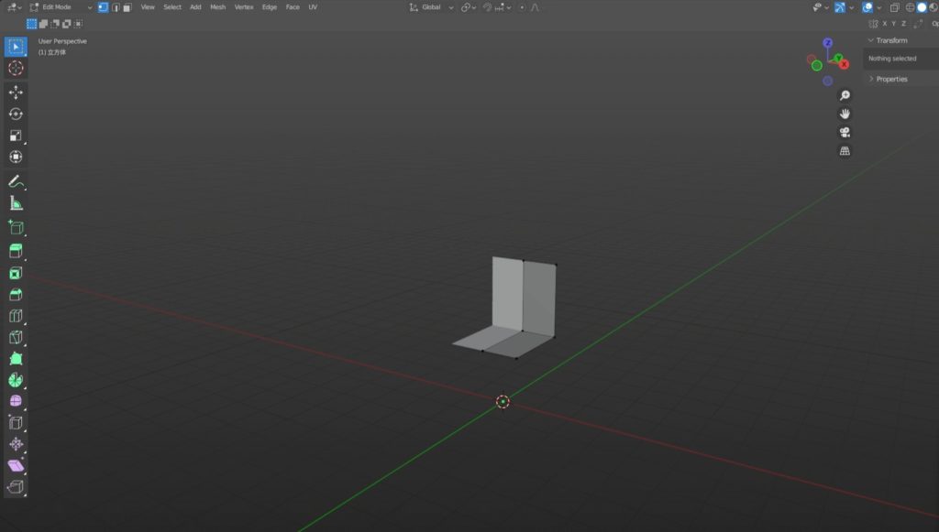Toggle camera view with camera button
Viewport: 939px width, 532px height.
point(845,132)
